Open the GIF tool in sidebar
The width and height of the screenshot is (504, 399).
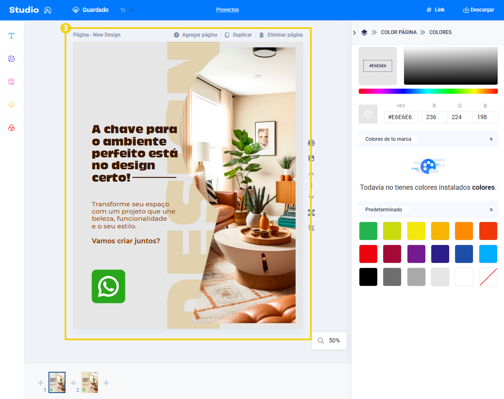(x=11, y=82)
